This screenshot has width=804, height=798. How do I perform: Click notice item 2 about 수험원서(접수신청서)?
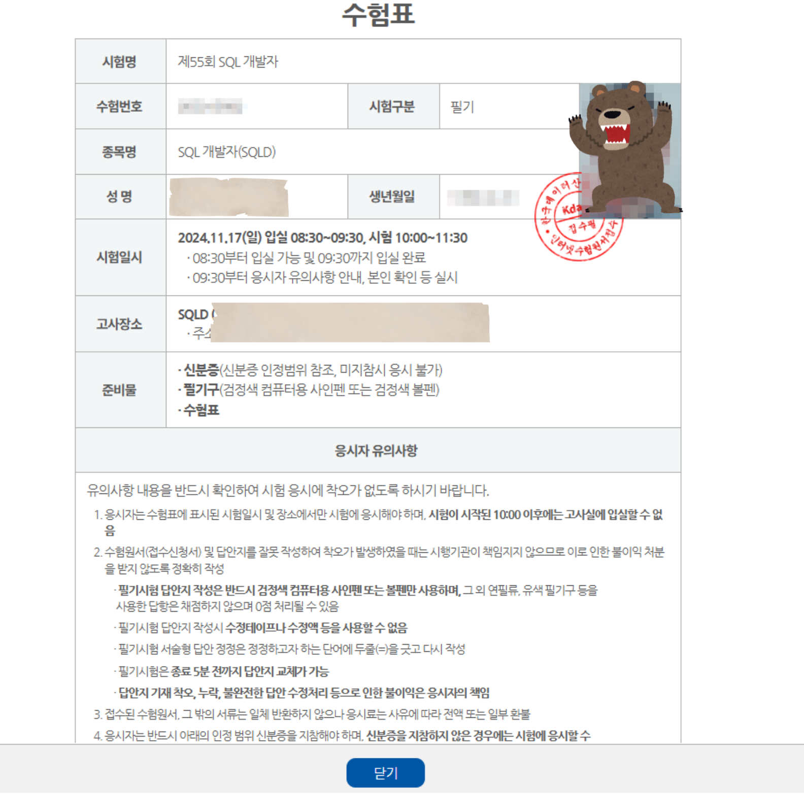point(379,560)
